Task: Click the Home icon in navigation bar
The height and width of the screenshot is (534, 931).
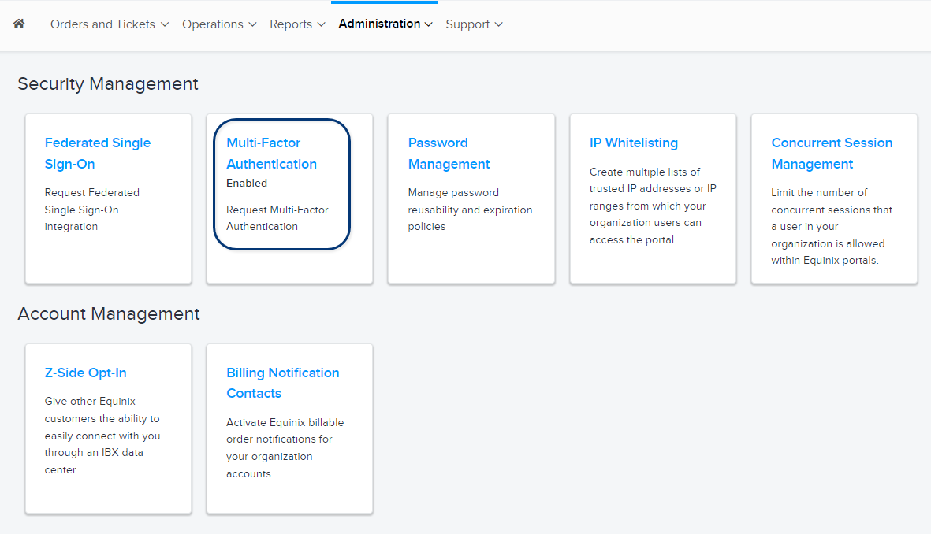Action: point(19,24)
